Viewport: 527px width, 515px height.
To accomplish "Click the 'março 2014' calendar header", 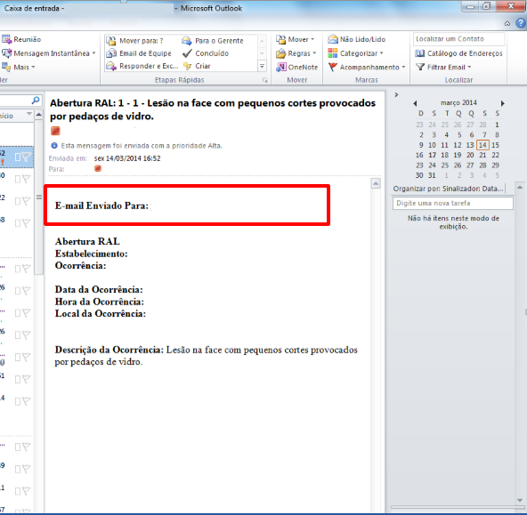I will click(x=458, y=102).
